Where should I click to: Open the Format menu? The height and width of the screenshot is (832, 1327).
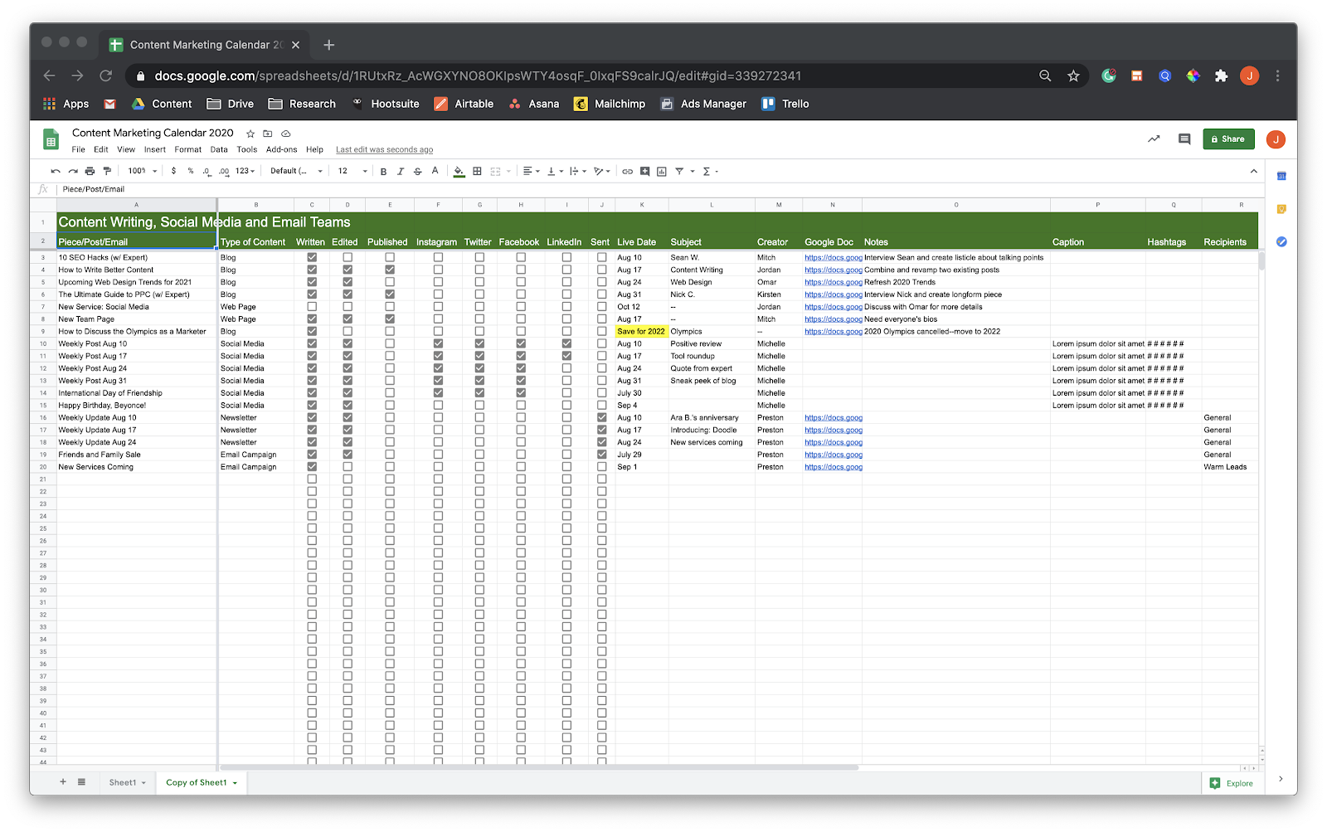[x=187, y=150]
